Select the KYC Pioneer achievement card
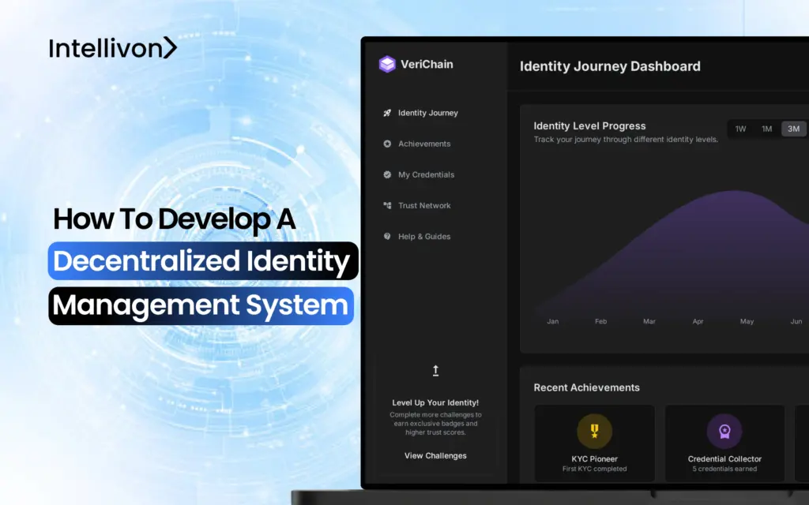Image resolution: width=809 pixels, height=505 pixels. coord(594,443)
